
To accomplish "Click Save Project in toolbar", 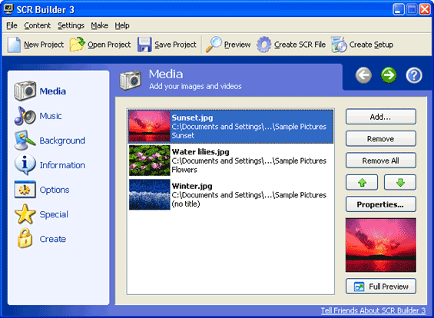I will tap(167, 45).
